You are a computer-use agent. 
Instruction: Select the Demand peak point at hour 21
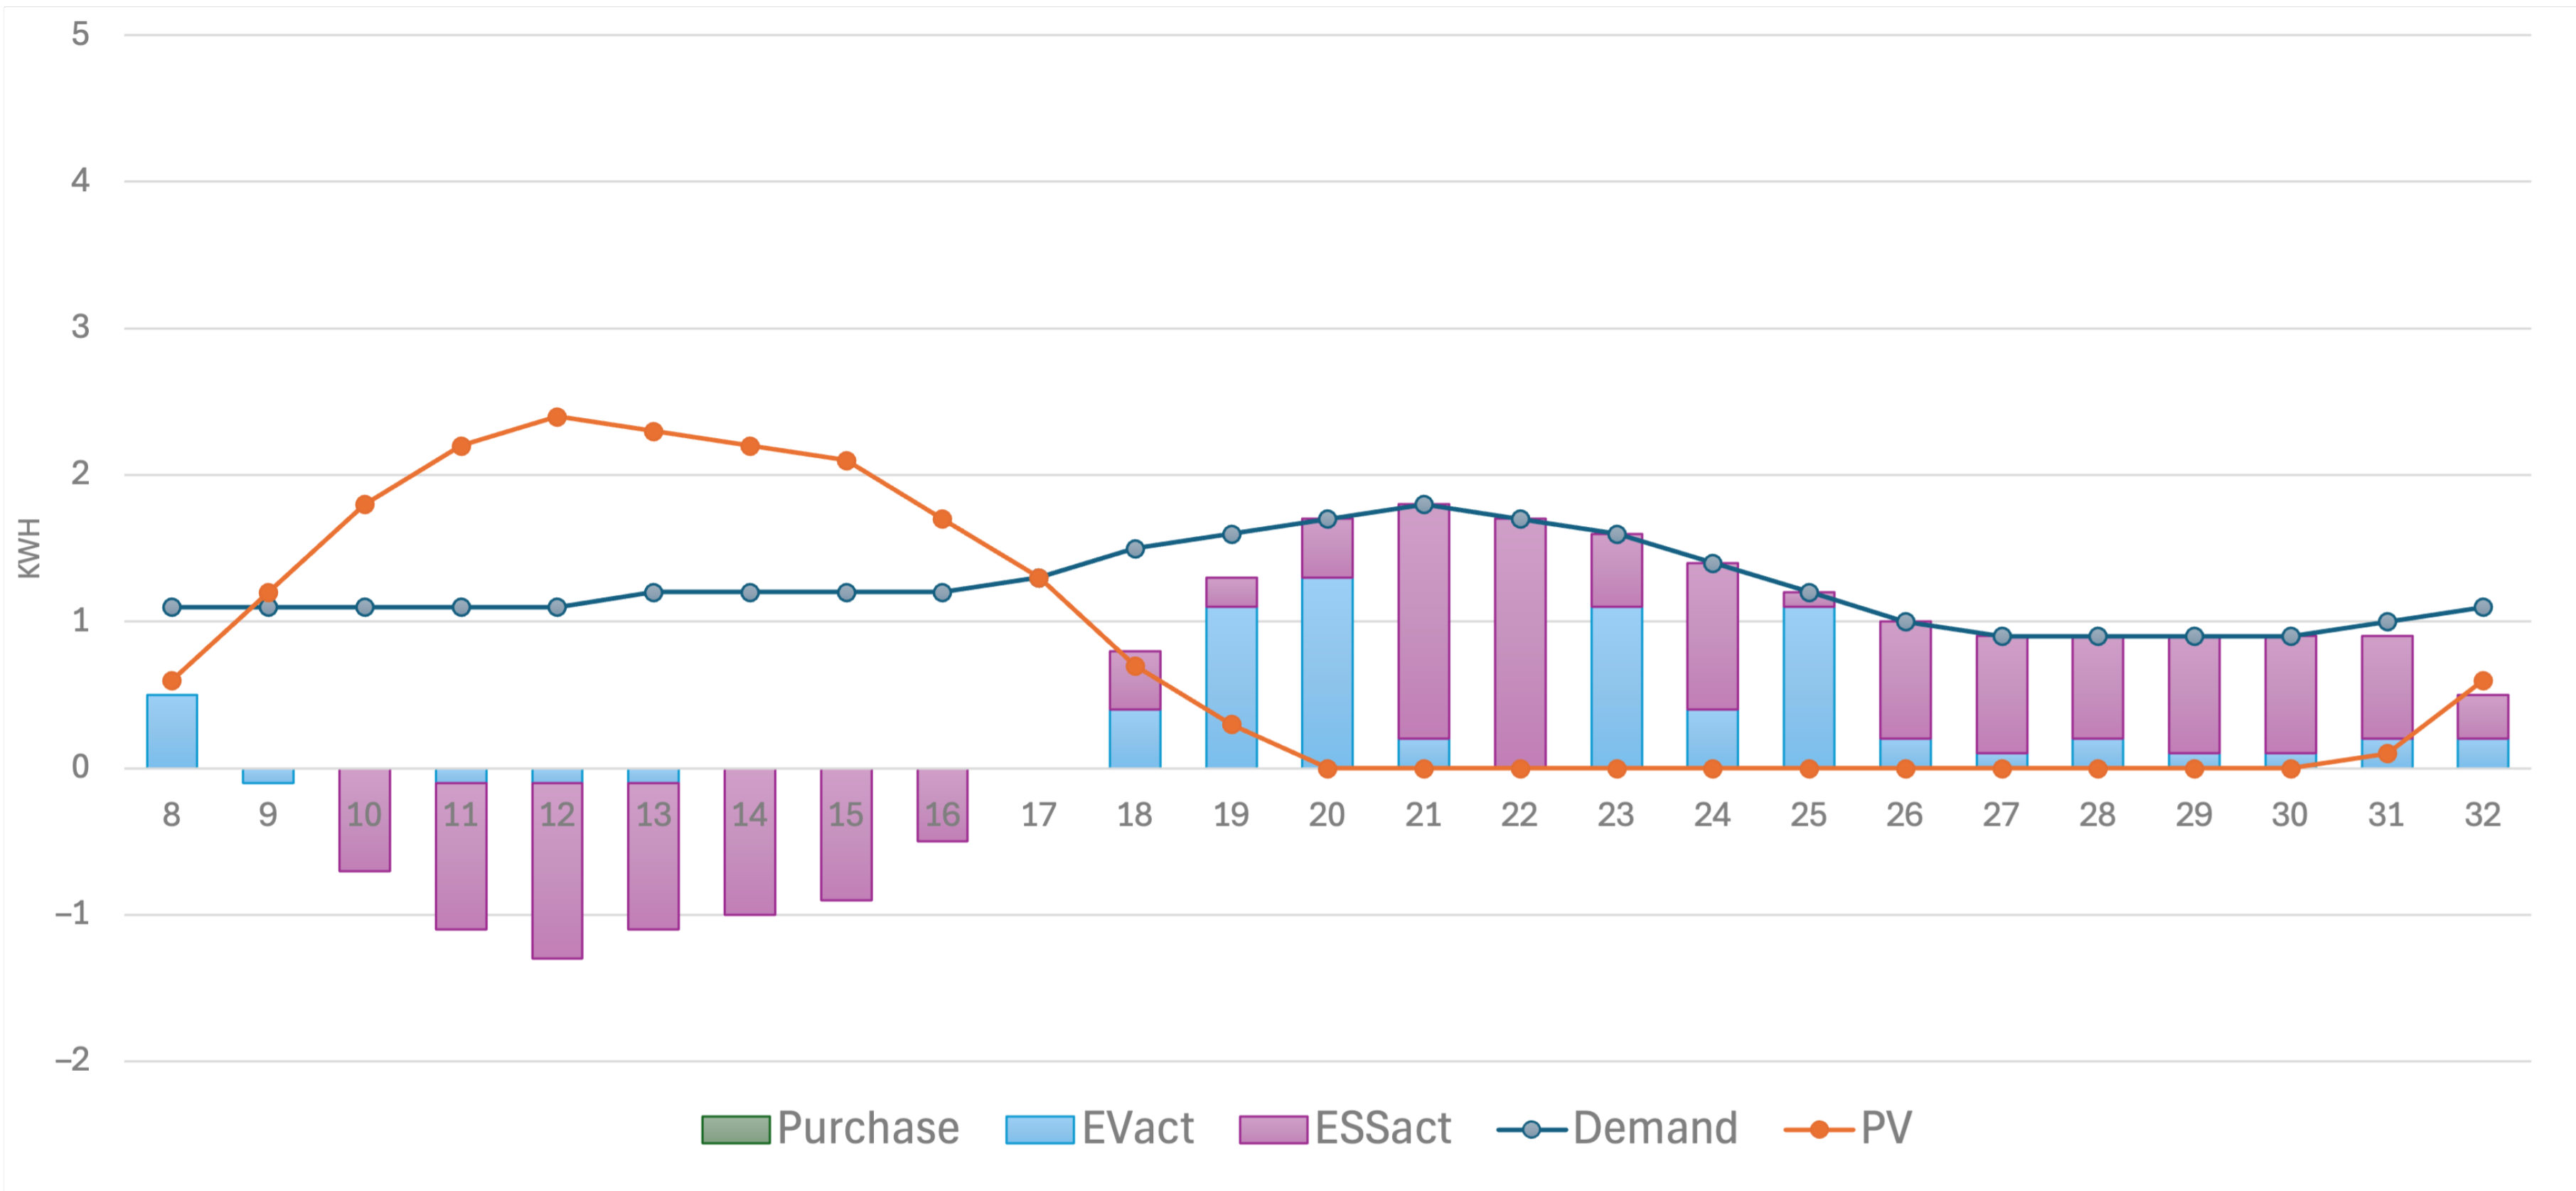point(1423,505)
